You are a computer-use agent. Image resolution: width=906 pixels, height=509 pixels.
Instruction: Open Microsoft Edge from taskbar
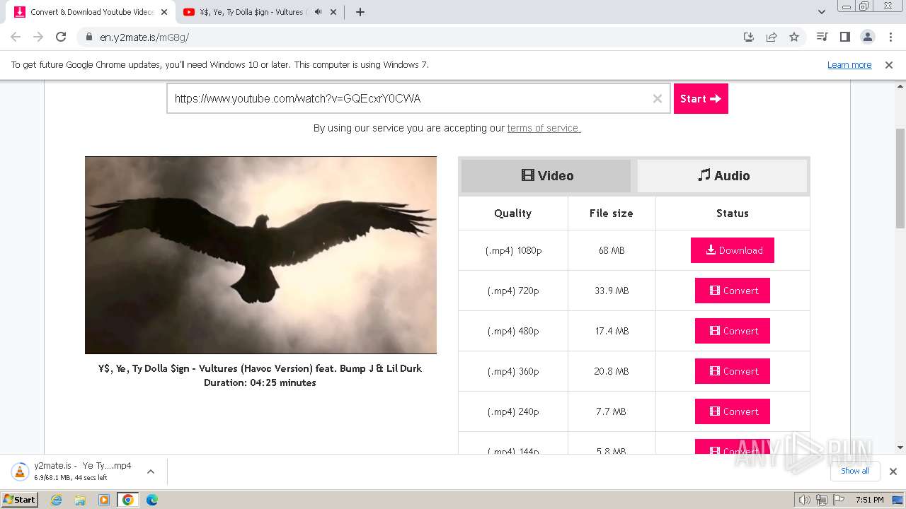151,500
